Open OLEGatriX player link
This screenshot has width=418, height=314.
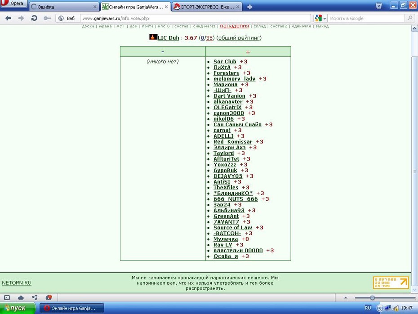pyautogui.click(x=227, y=107)
